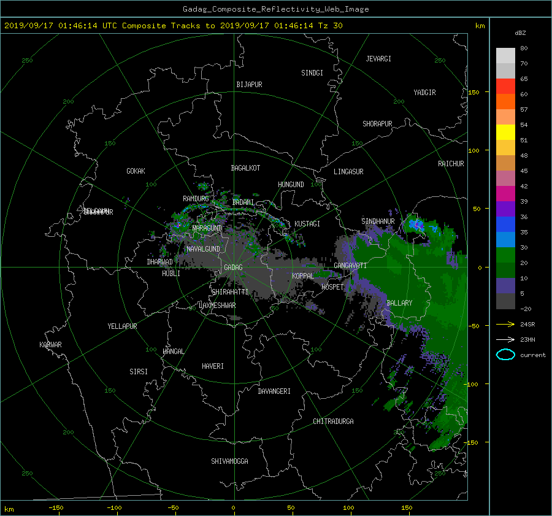Click the HANGAL city label
The width and height of the screenshot is (552, 516).
click(x=174, y=352)
